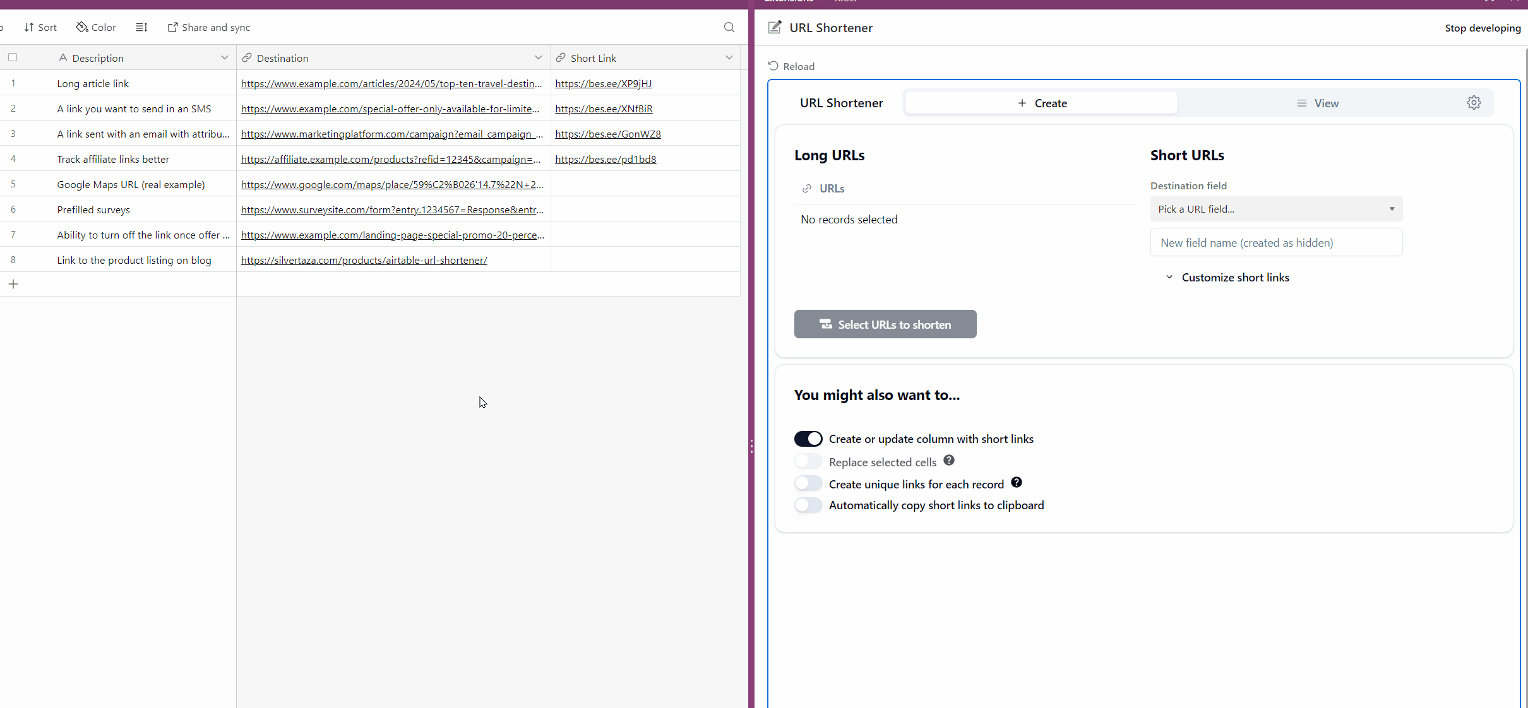The height and width of the screenshot is (708, 1528).
Task: Open the row height icon menu
Action: click(x=141, y=27)
